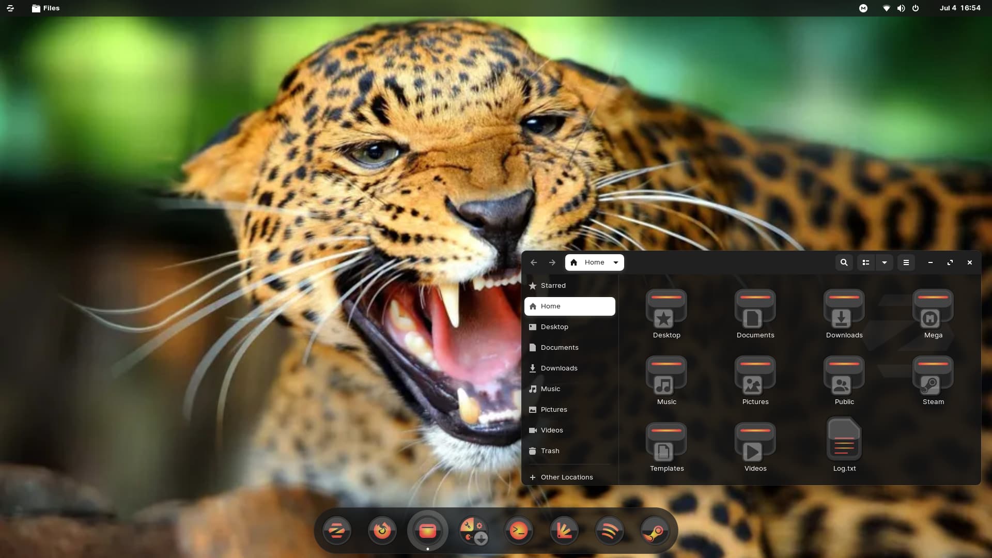Image resolution: width=992 pixels, height=558 pixels.
Task: Select Downloads in the sidebar
Action: point(569,368)
